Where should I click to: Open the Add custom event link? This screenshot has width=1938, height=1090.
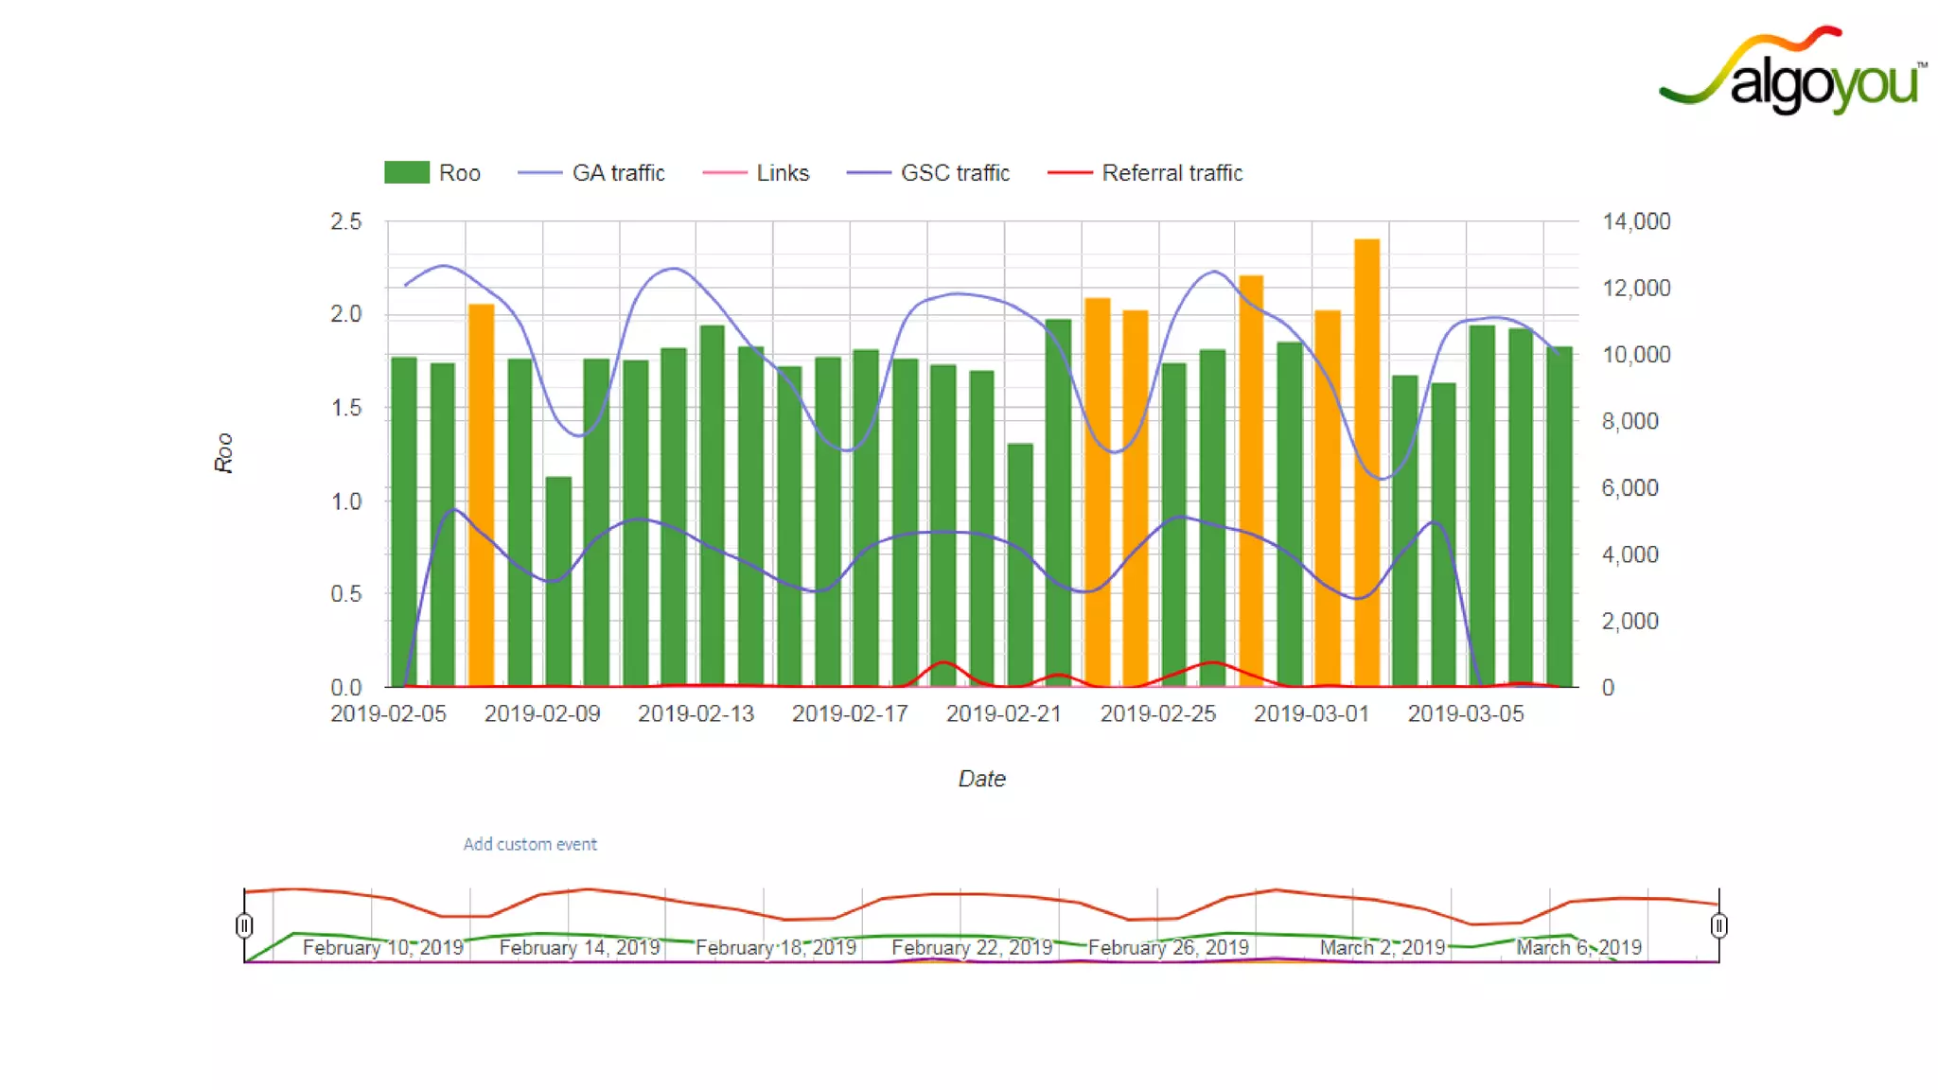click(530, 844)
